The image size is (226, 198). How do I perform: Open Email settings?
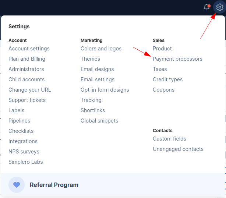pos(98,79)
